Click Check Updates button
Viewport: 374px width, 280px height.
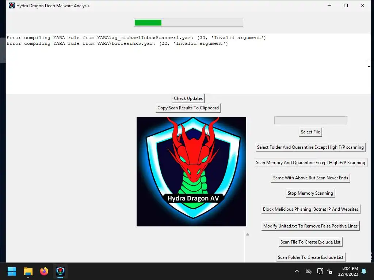pyautogui.click(x=188, y=98)
